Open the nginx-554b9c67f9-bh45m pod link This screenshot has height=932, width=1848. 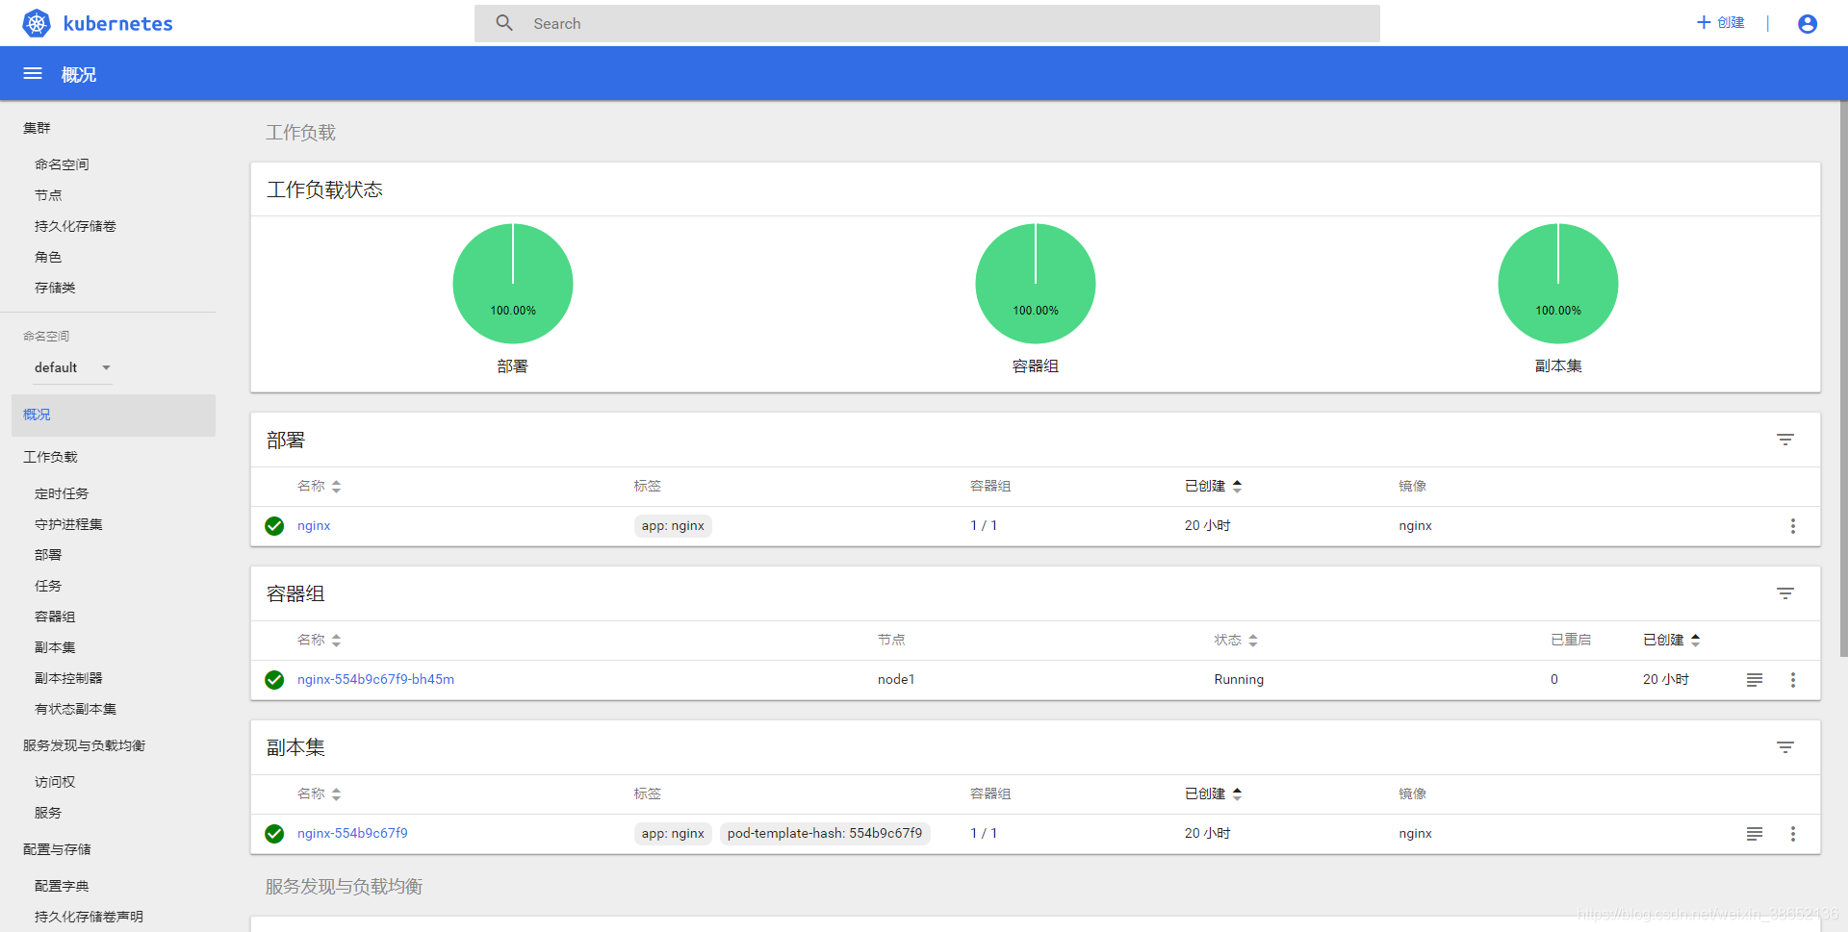click(x=375, y=680)
